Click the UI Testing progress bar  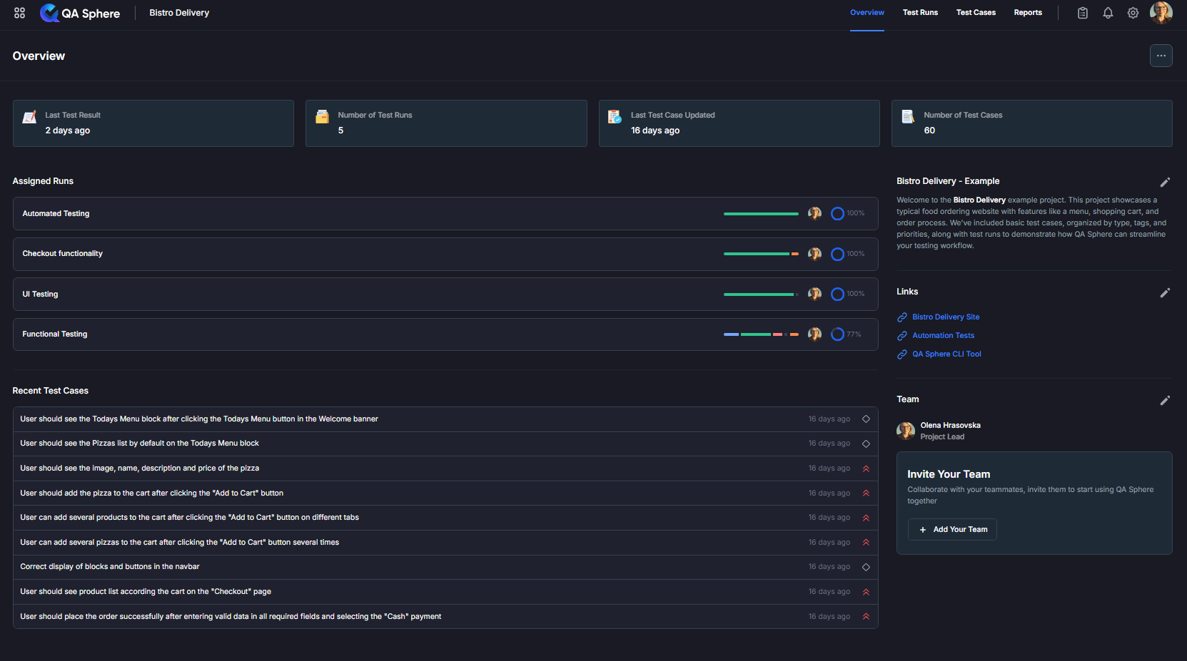tap(761, 294)
